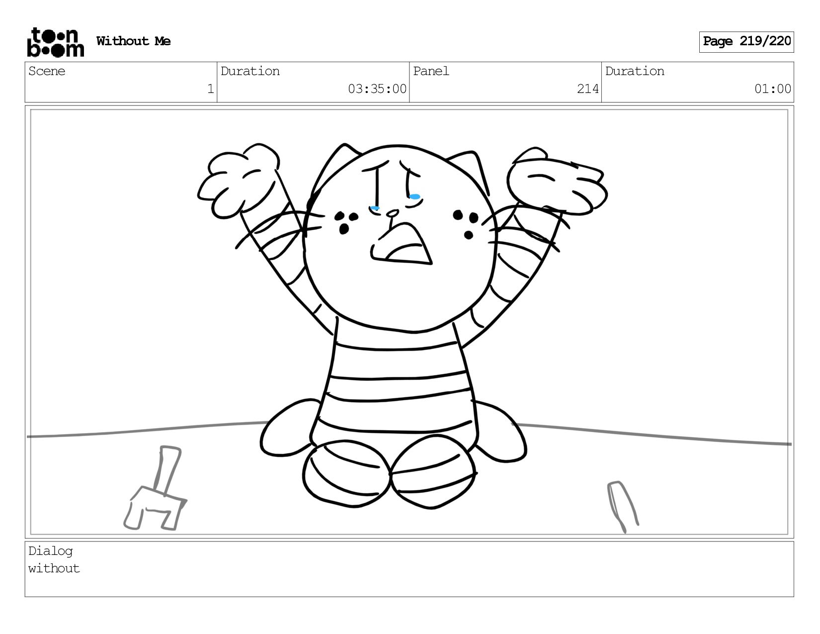Viewport: 820px width, 634px height.
Task: Click the 'Dialog' label
Action: (51, 551)
